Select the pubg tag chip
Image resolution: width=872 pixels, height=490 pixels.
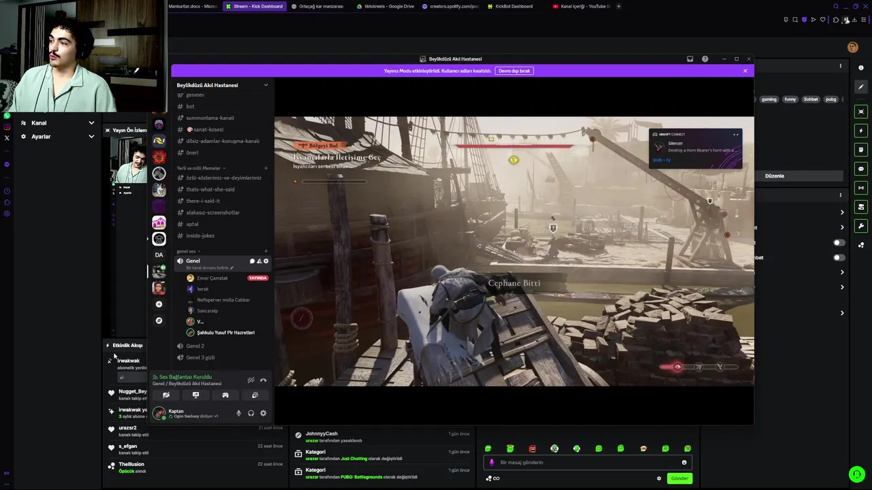click(x=831, y=99)
